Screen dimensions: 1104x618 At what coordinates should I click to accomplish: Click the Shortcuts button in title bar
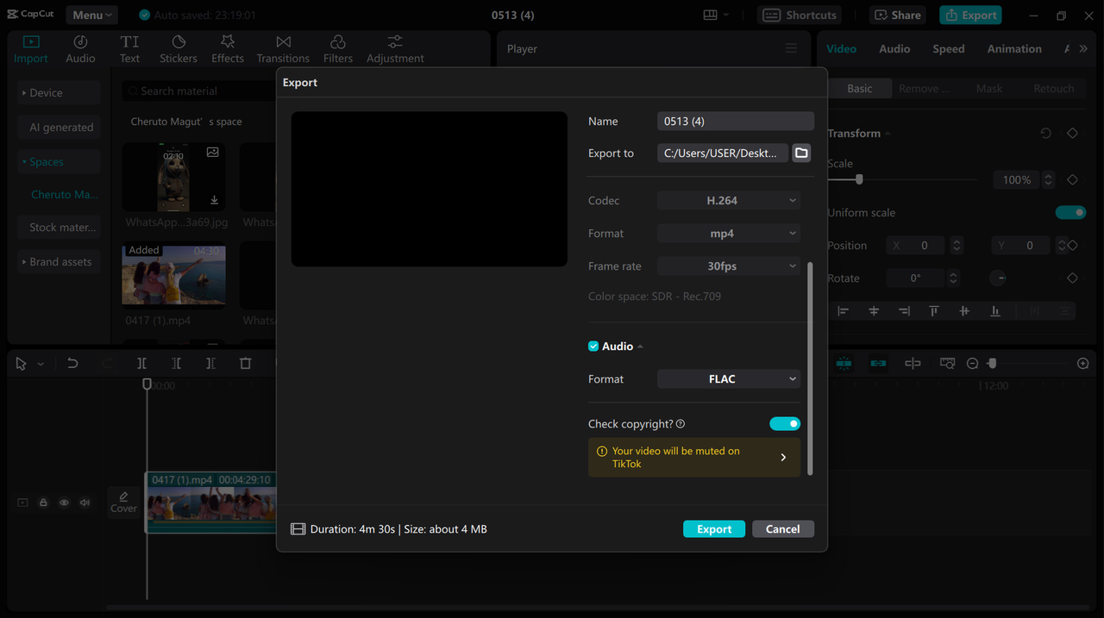pyautogui.click(x=800, y=15)
